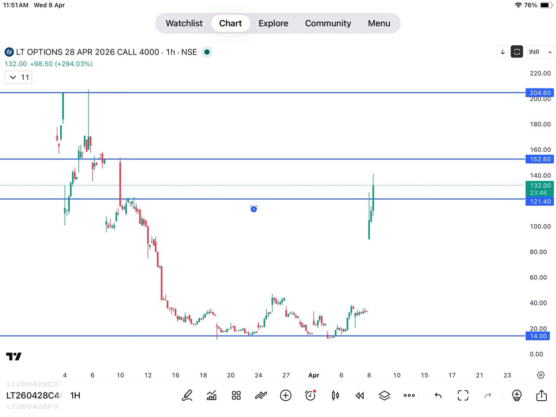Screen dimensions: 556x417
Task: Tap the down-arrow button beside INR
Action: [x=502, y=51]
